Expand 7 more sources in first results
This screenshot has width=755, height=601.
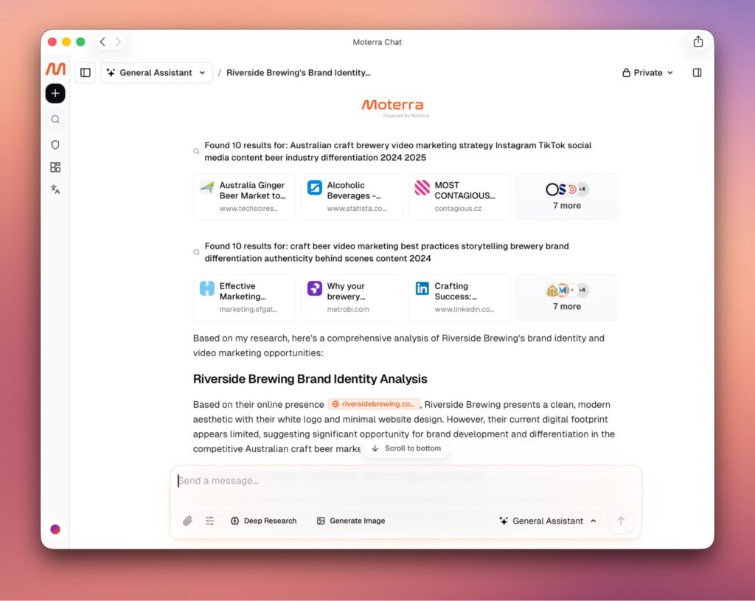566,197
